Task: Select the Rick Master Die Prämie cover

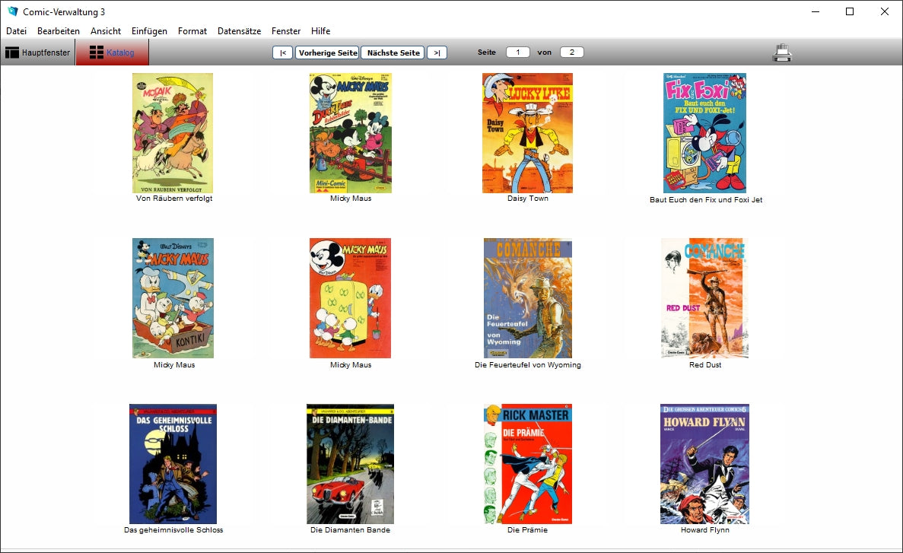Action: tap(527, 463)
